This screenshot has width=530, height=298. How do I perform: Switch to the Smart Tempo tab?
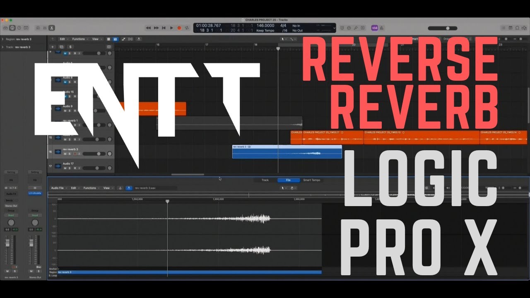pos(311,180)
